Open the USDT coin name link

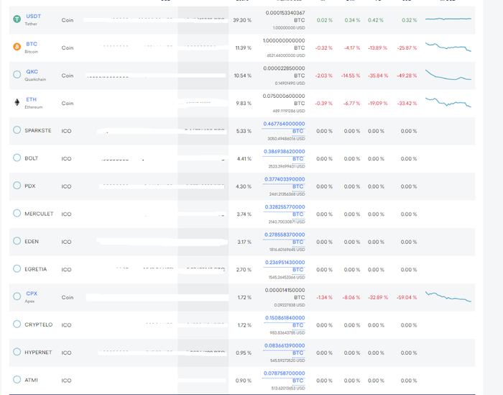click(33, 16)
